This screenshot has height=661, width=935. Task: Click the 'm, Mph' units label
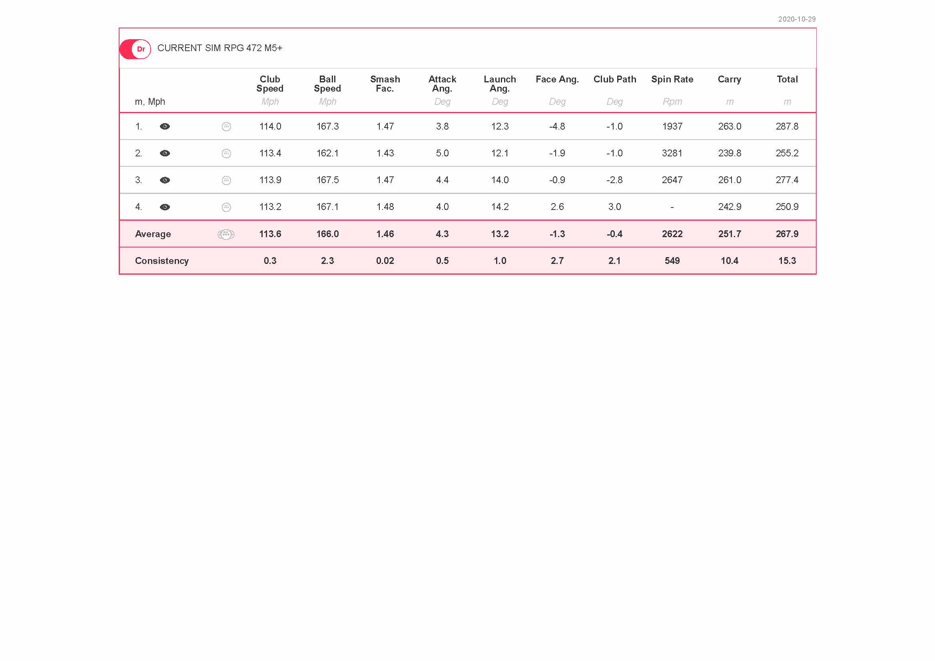point(150,102)
